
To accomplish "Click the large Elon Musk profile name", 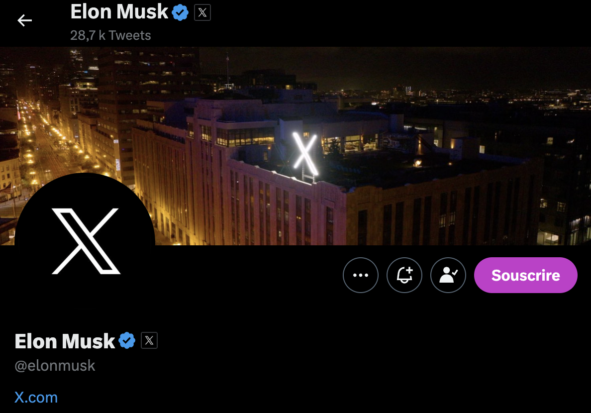I will pos(65,341).
